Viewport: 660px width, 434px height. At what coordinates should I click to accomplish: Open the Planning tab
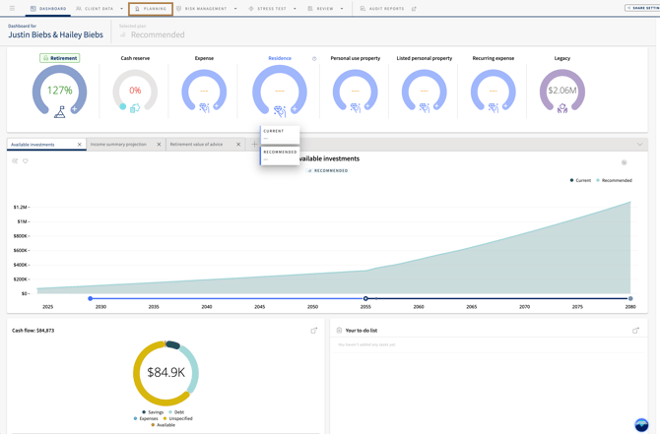coord(151,9)
